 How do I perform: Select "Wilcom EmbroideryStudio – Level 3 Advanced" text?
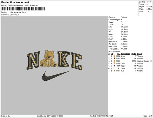19,5
